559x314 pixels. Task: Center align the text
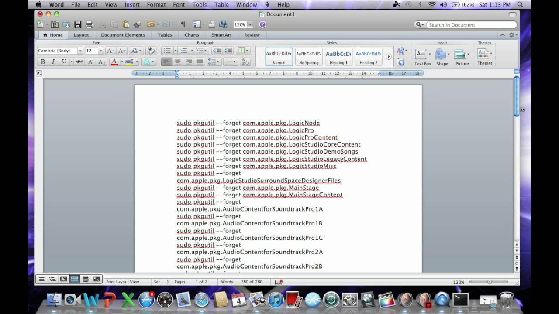[x=177, y=62]
